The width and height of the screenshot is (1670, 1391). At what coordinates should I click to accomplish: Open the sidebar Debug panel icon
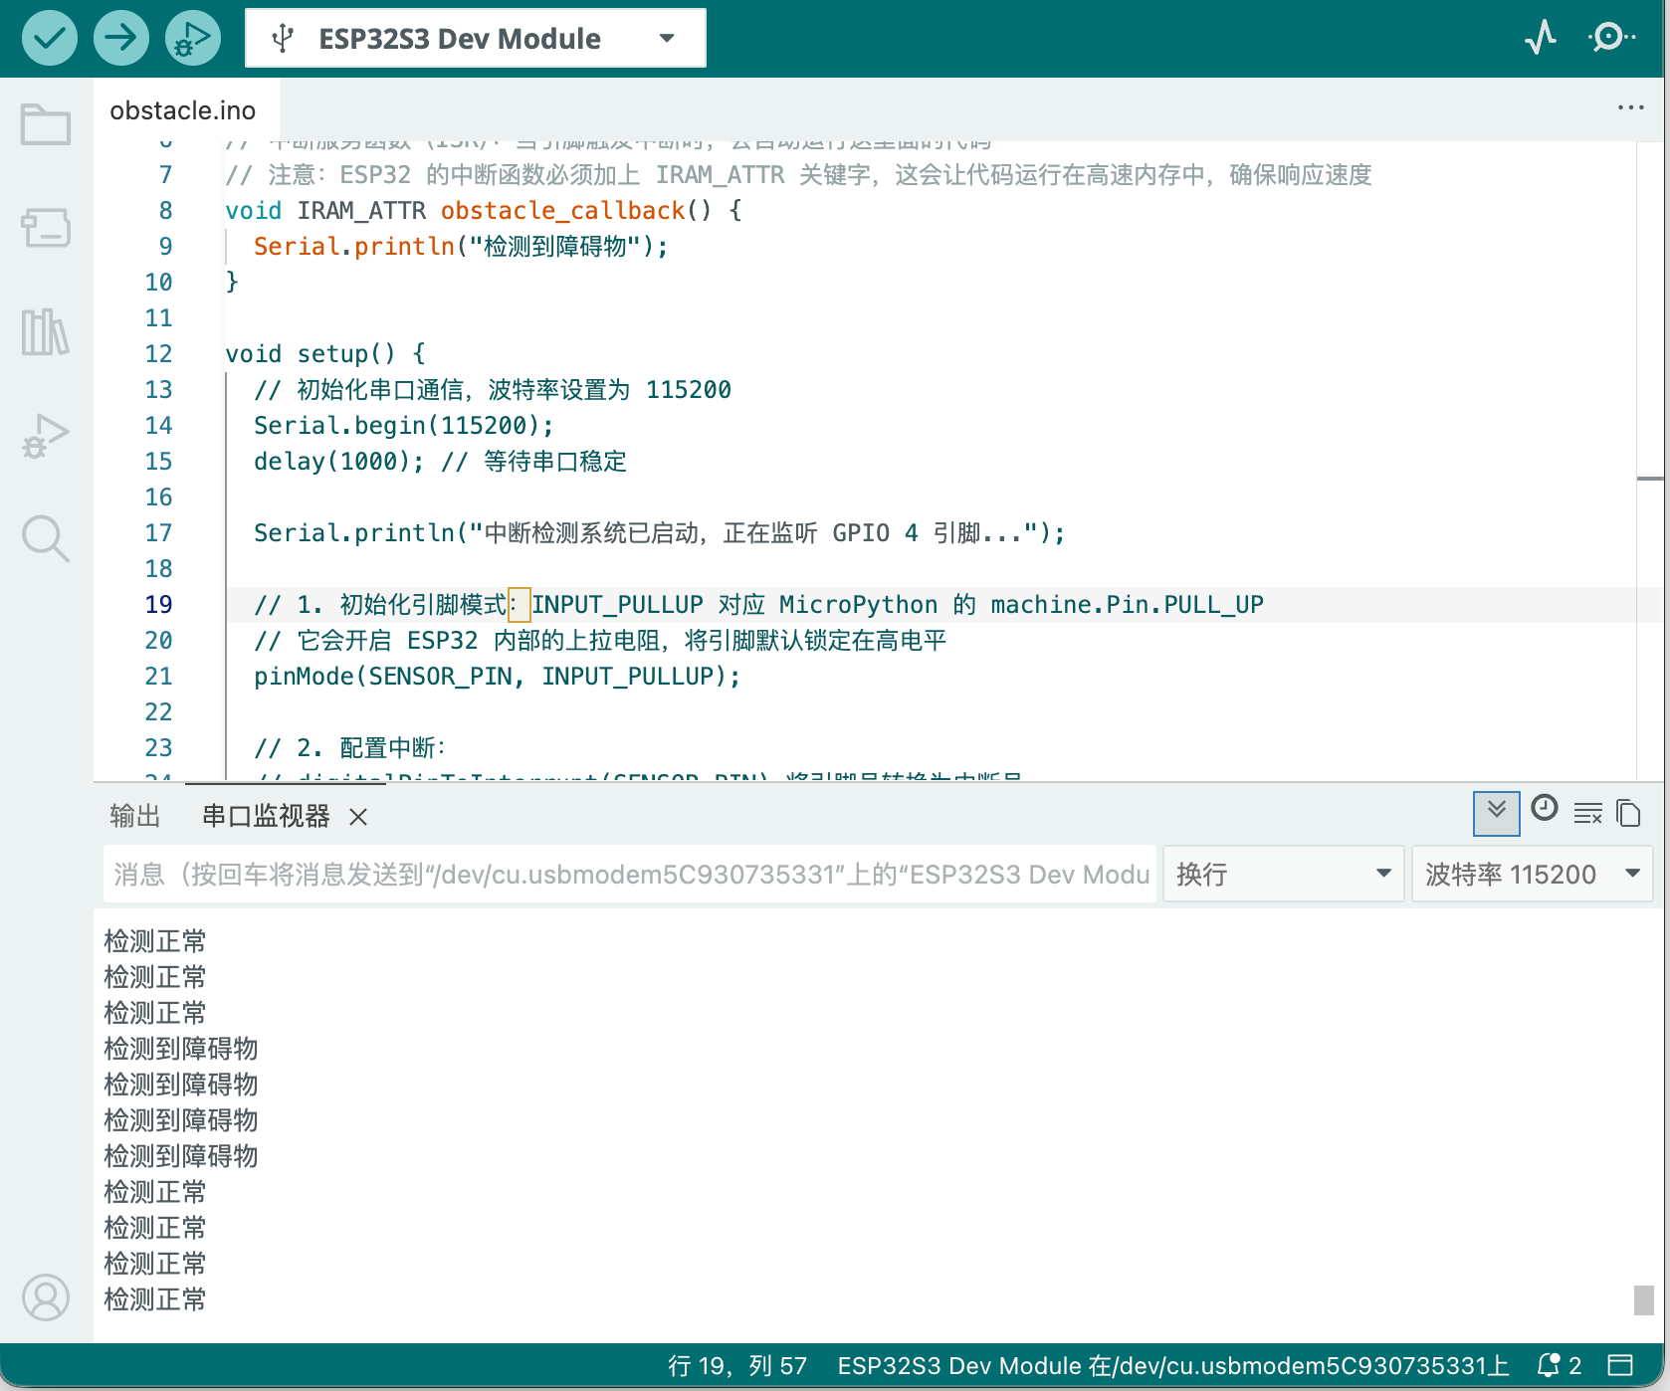46,436
